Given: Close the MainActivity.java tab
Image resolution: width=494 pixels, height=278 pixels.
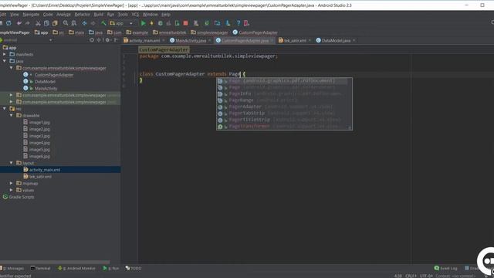Looking at the screenshot, I should 209,40.
